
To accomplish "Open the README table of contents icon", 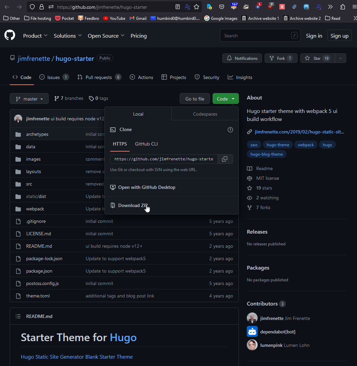I will (18, 316).
